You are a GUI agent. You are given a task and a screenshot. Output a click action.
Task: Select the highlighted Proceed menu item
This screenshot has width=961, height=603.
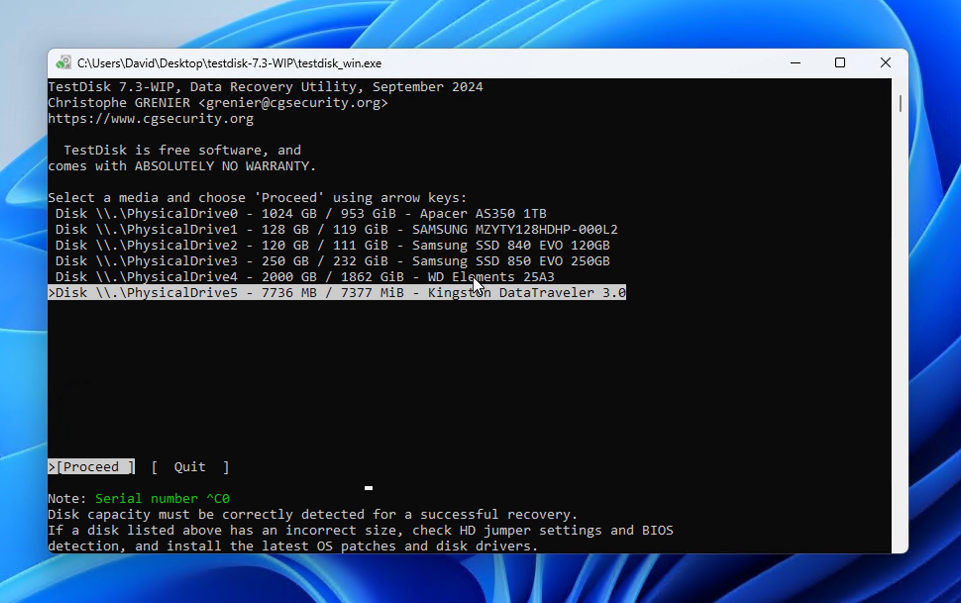click(x=91, y=466)
